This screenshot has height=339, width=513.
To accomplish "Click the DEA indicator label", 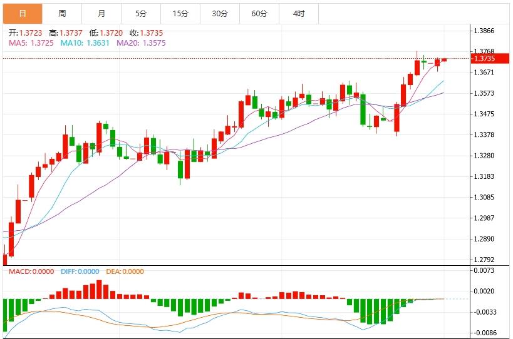I will click(124, 271).
